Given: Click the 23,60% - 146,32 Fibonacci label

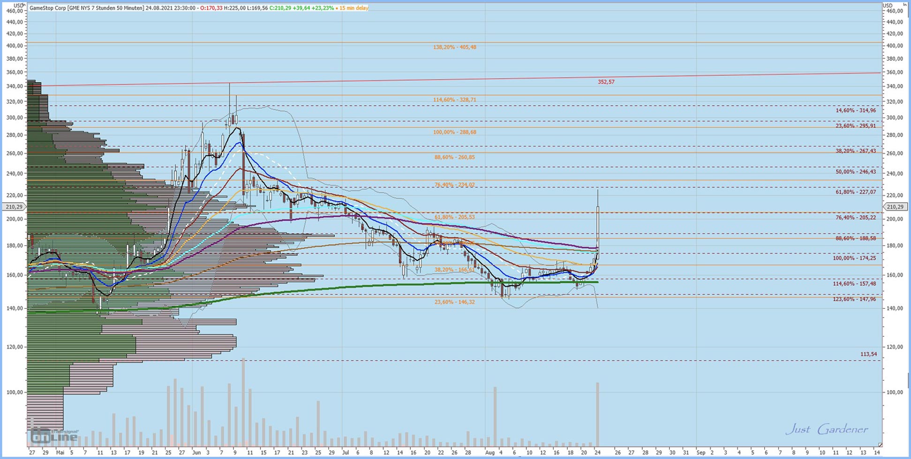Looking at the screenshot, I should point(454,302).
